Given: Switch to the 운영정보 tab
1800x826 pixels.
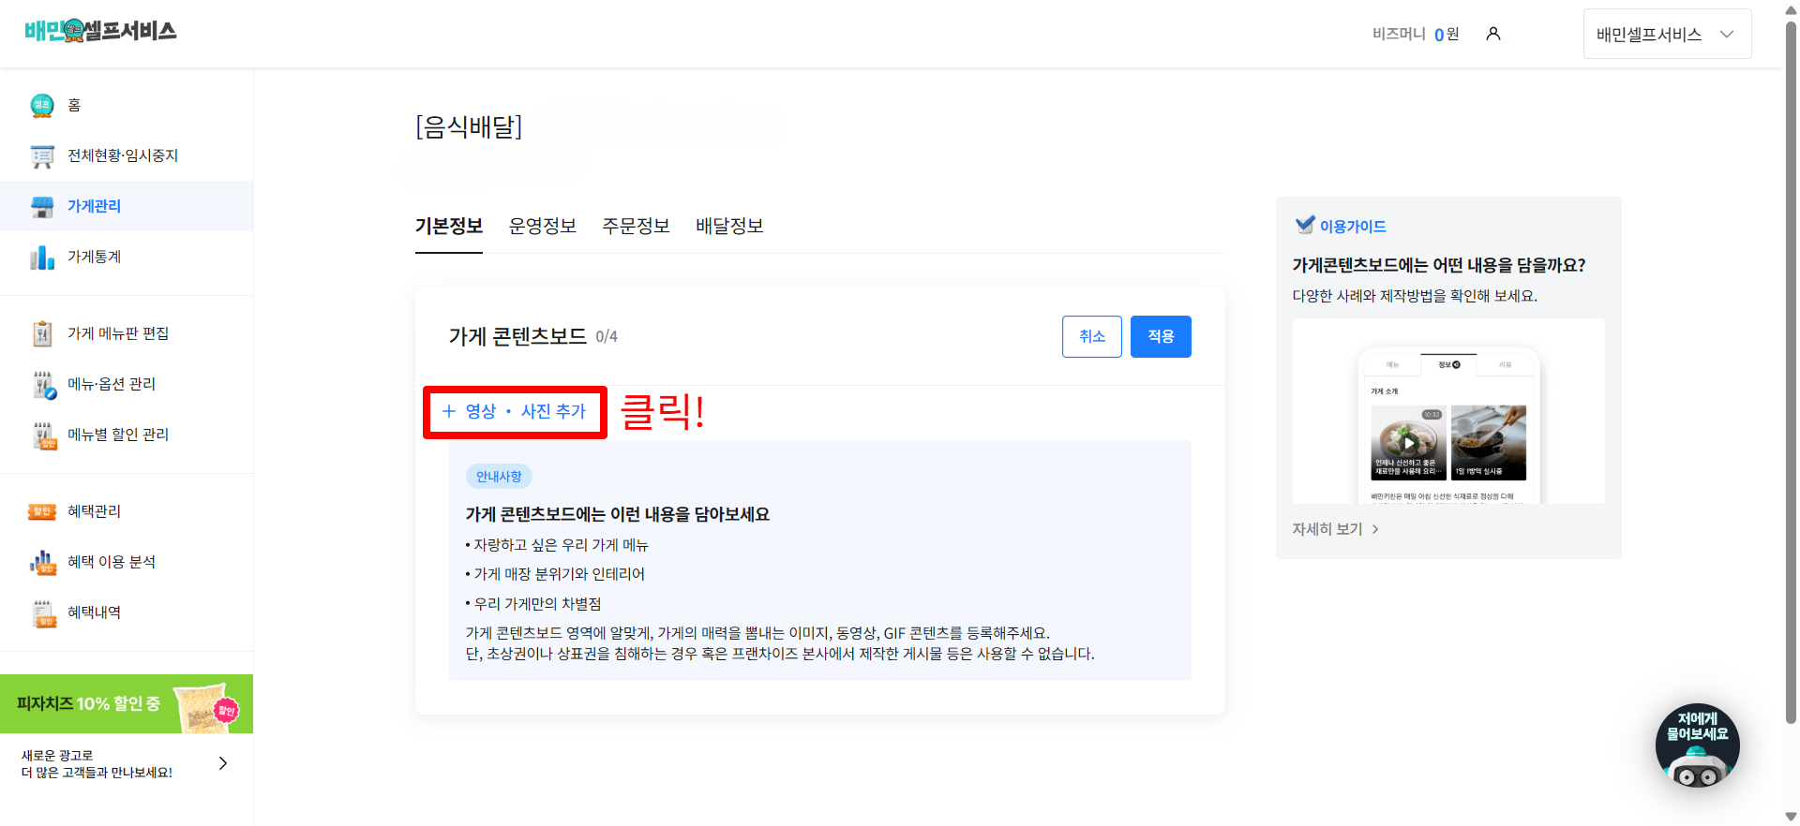Looking at the screenshot, I should 543,226.
